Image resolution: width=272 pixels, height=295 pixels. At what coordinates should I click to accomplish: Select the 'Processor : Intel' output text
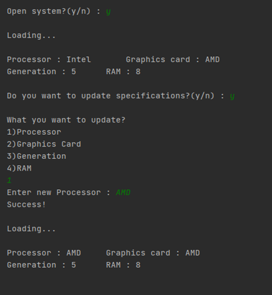click(x=49, y=59)
